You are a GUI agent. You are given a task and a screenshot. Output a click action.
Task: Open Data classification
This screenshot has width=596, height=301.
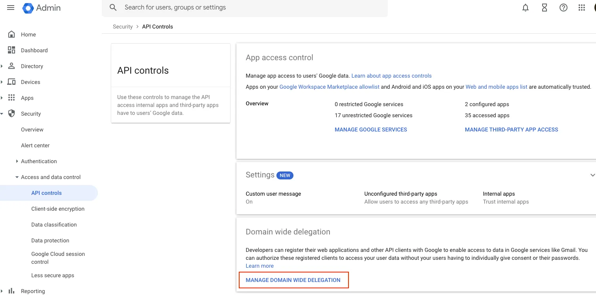pyautogui.click(x=54, y=225)
